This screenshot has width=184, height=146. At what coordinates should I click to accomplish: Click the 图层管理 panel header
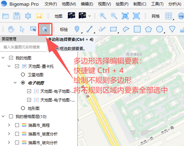tap(23, 39)
